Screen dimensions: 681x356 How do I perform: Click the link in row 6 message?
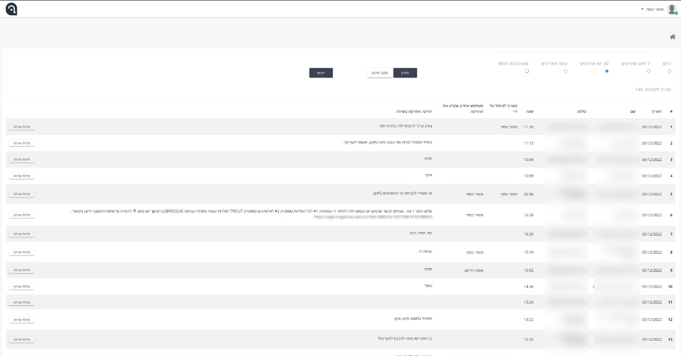(373, 217)
